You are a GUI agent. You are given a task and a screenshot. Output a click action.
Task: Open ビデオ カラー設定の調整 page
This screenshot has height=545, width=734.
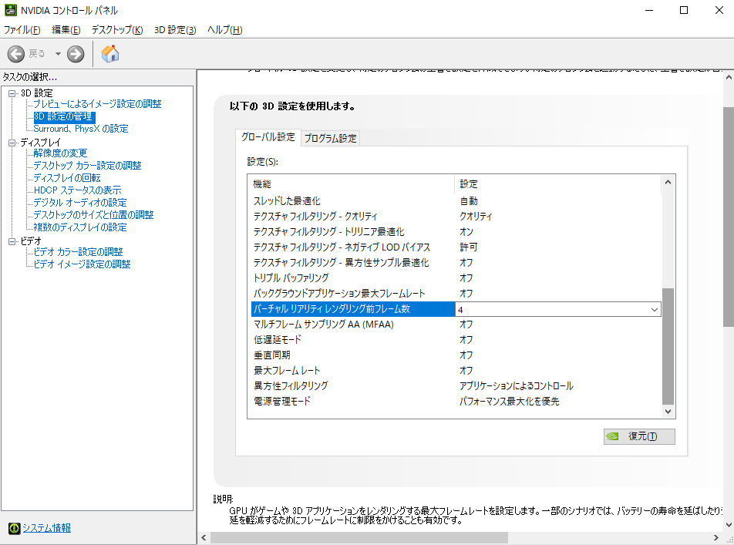(x=78, y=252)
